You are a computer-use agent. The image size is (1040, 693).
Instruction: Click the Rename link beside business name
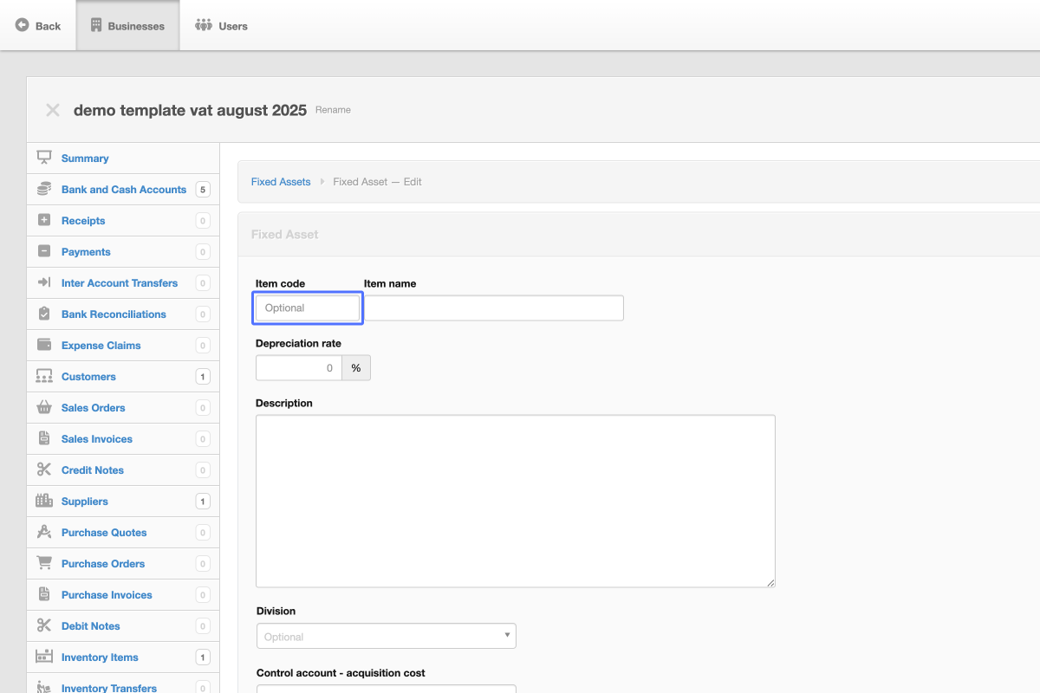(333, 110)
